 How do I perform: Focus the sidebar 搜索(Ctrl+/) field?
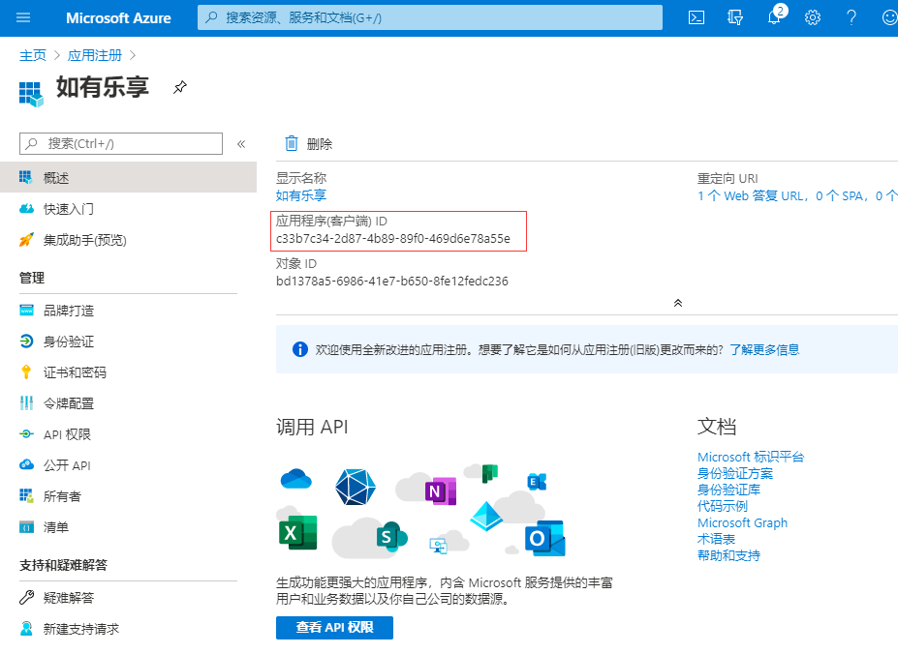pos(121,143)
